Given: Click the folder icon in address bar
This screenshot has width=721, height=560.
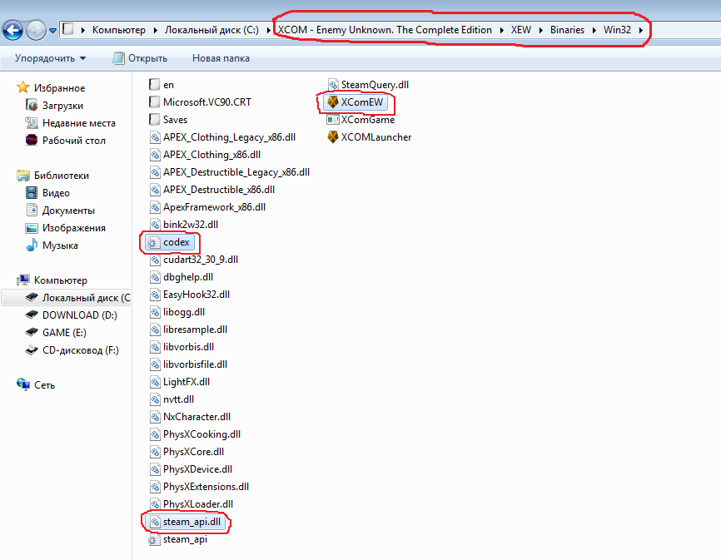Looking at the screenshot, I should coord(68,29).
